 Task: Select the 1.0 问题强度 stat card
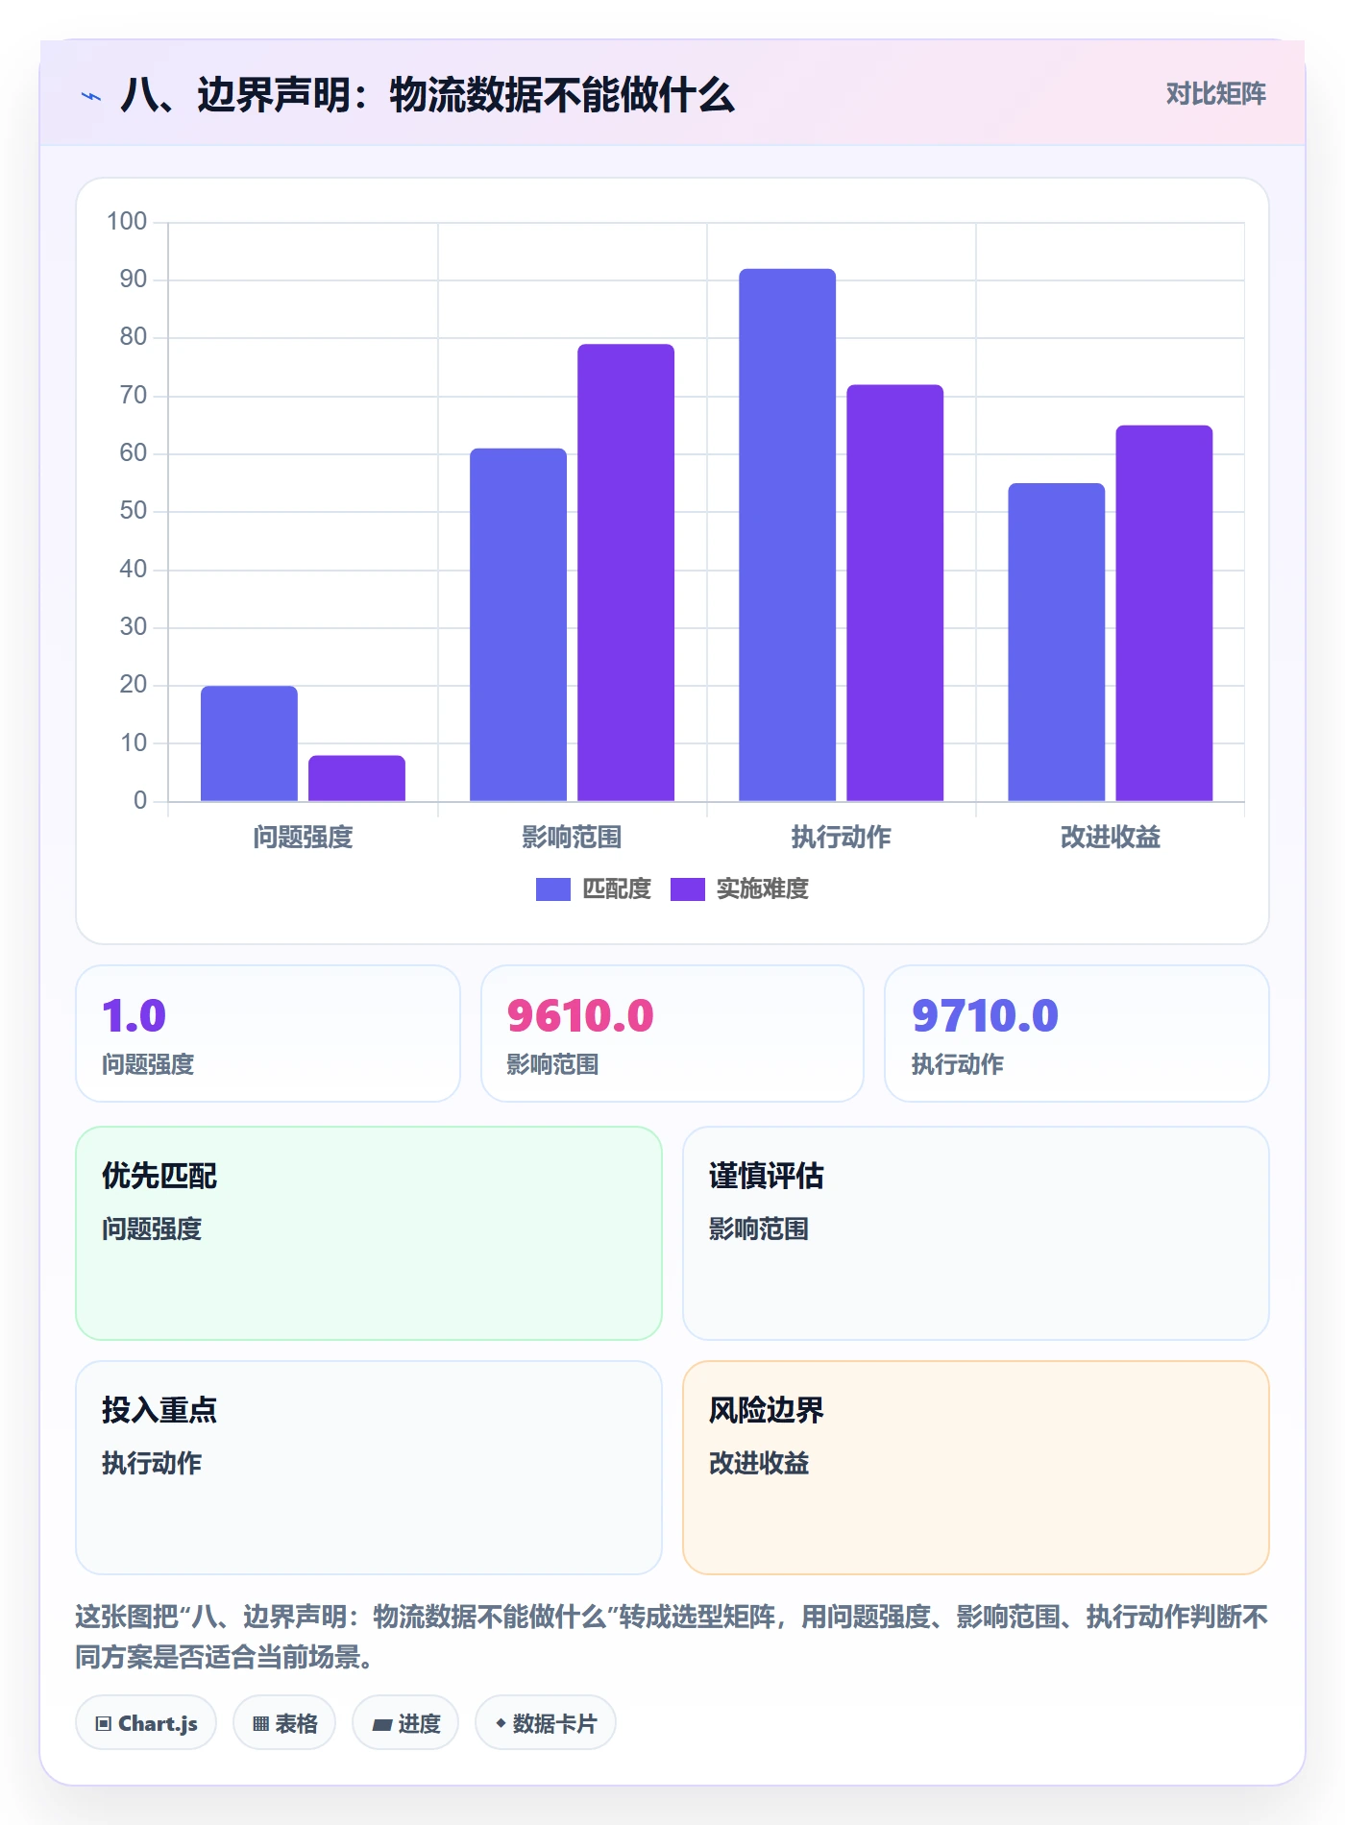click(x=268, y=1034)
